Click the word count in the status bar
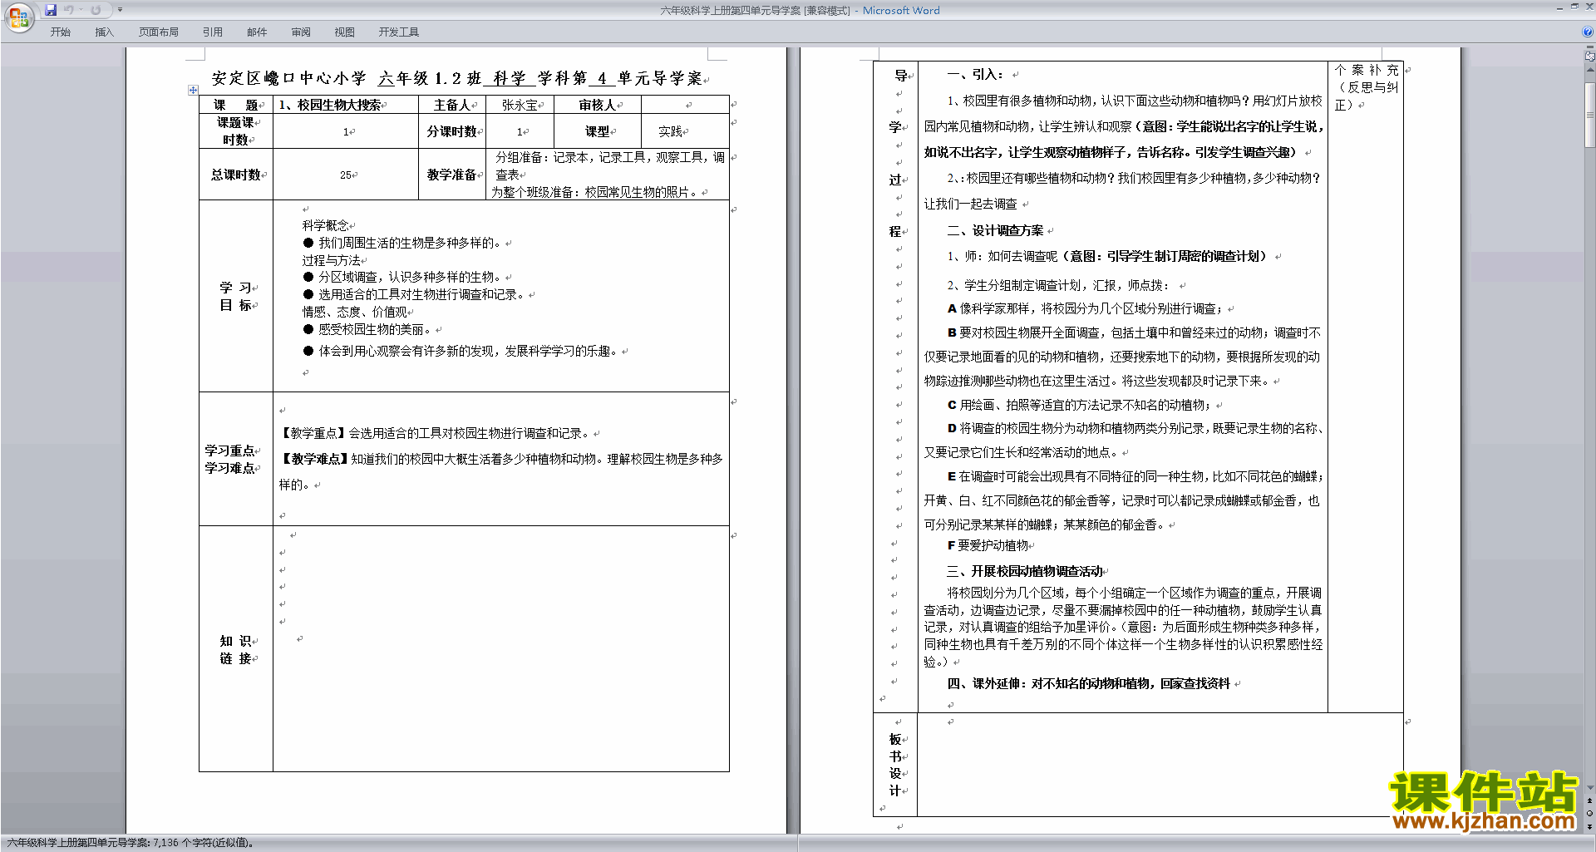This screenshot has height=852, width=1596. 130,843
